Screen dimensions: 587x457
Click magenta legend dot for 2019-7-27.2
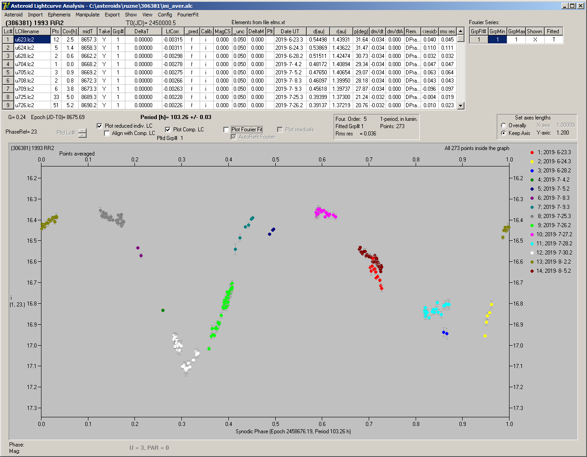tap(531, 234)
